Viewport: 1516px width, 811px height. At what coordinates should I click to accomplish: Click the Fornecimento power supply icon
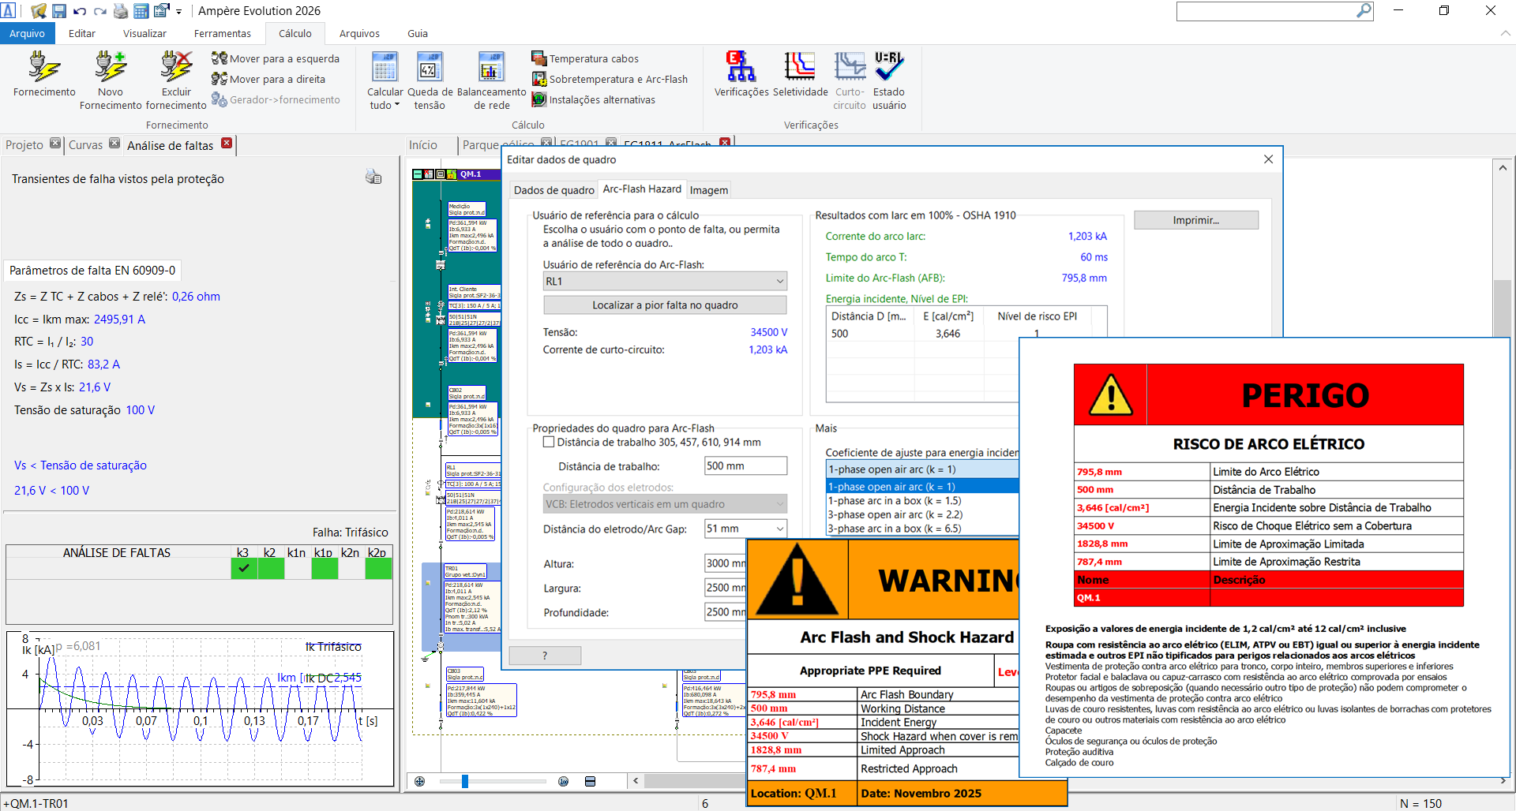(x=44, y=68)
